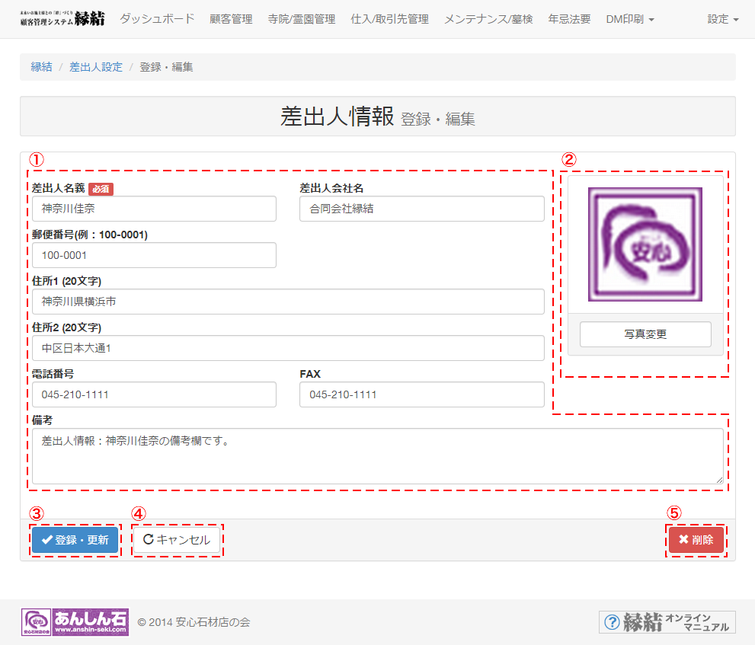Open the 顧客管理 menu item
The height and width of the screenshot is (645, 755).
(x=231, y=19)
